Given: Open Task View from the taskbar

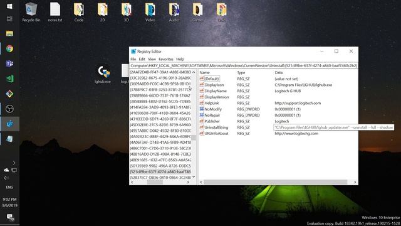Looking at the screenshot, I should (x=9, y=19).
